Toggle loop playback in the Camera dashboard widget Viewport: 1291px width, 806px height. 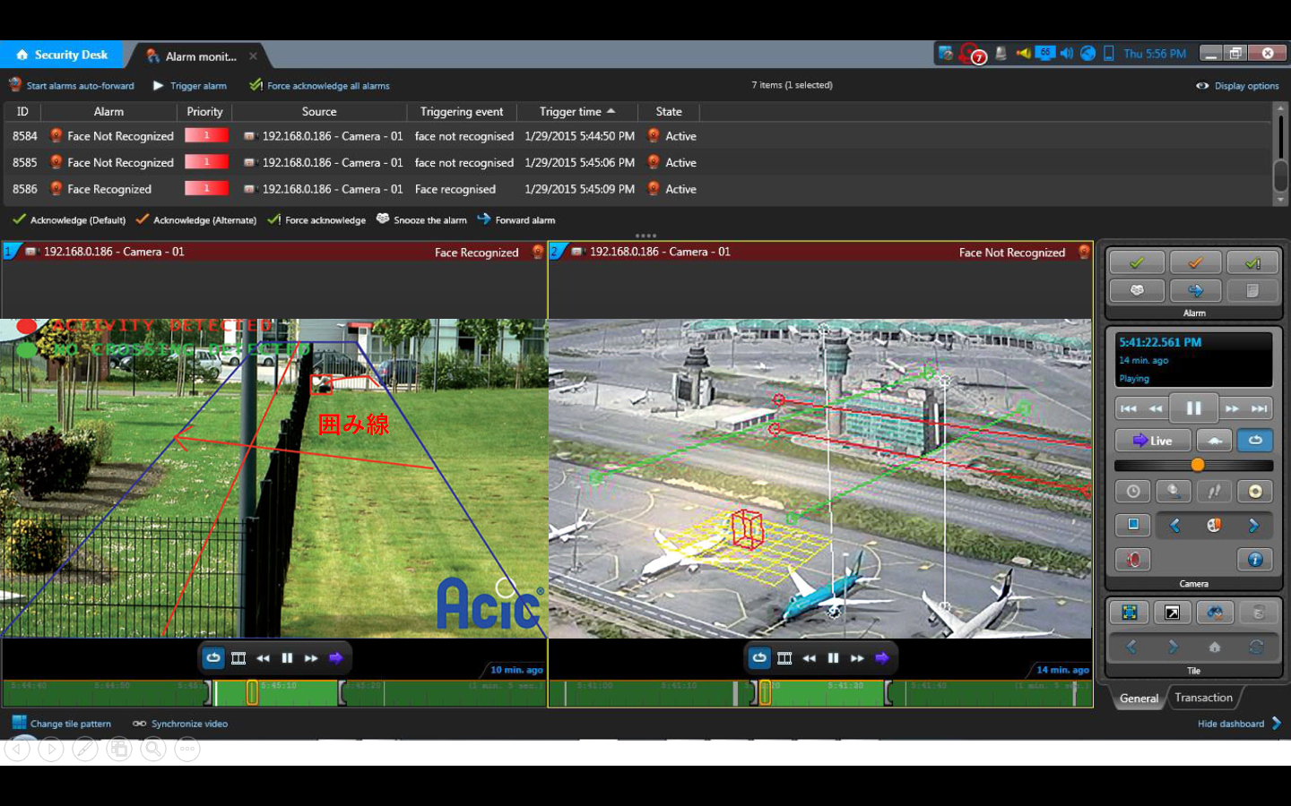(1254, 441)
